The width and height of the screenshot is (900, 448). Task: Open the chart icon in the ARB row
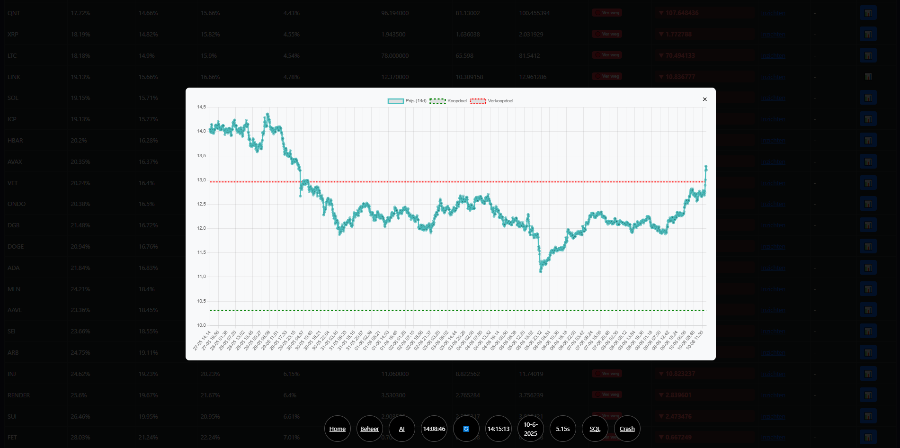[868, 352]
